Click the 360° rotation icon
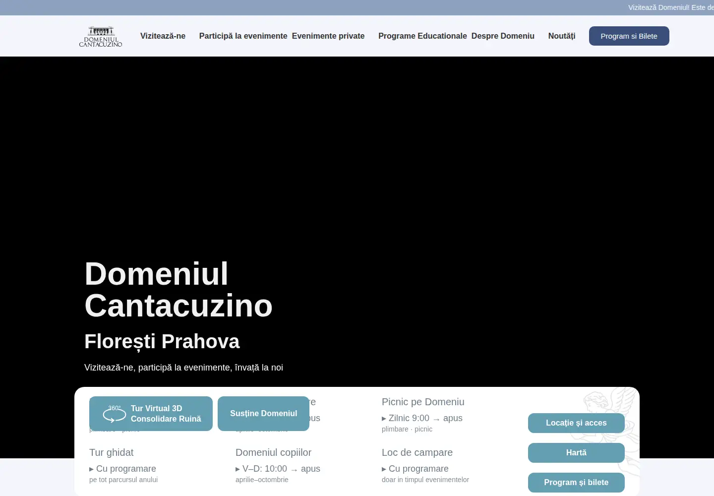Screen dimensions: 714x496 coord(114,414)
